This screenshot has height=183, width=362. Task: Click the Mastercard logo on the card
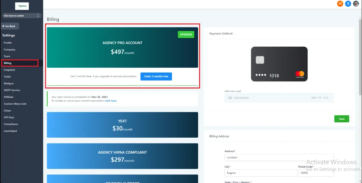pos(300,74)
